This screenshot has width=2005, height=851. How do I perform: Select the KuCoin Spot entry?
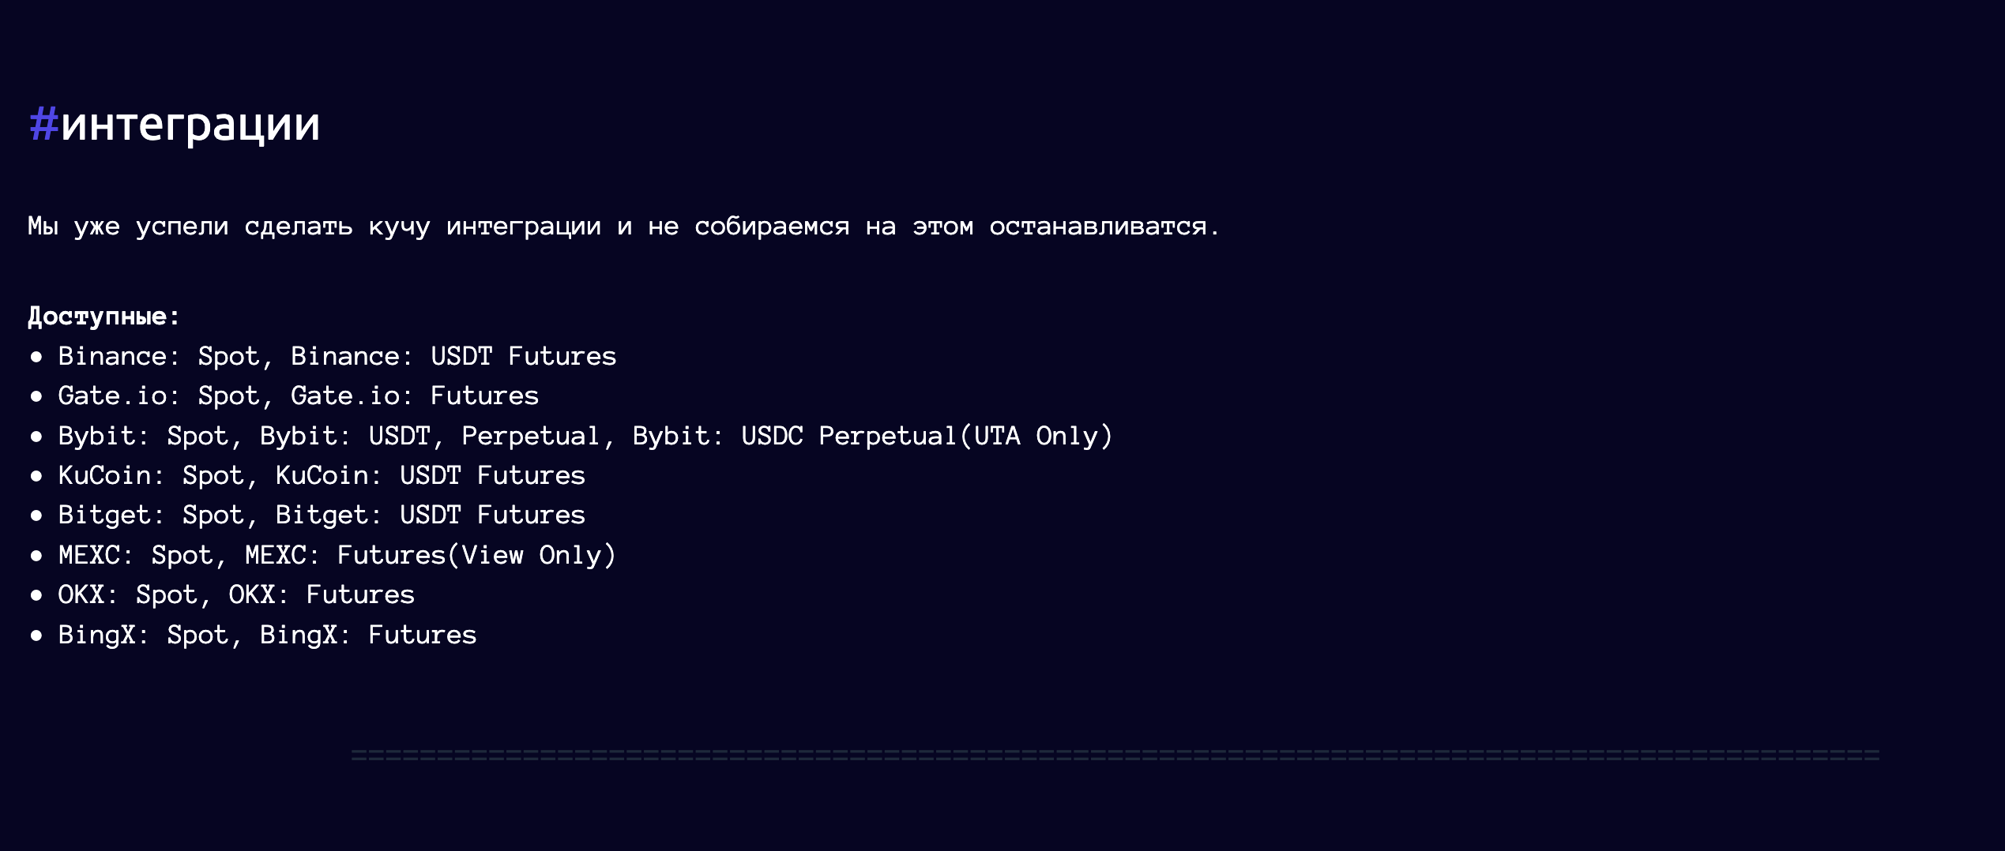[151, 476]
